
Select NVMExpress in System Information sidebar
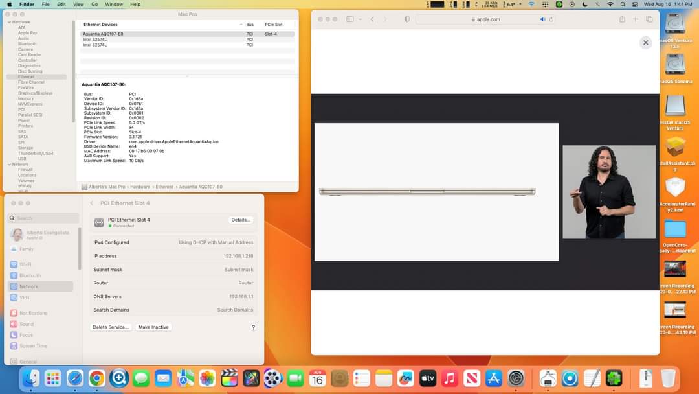pos(30,104)
